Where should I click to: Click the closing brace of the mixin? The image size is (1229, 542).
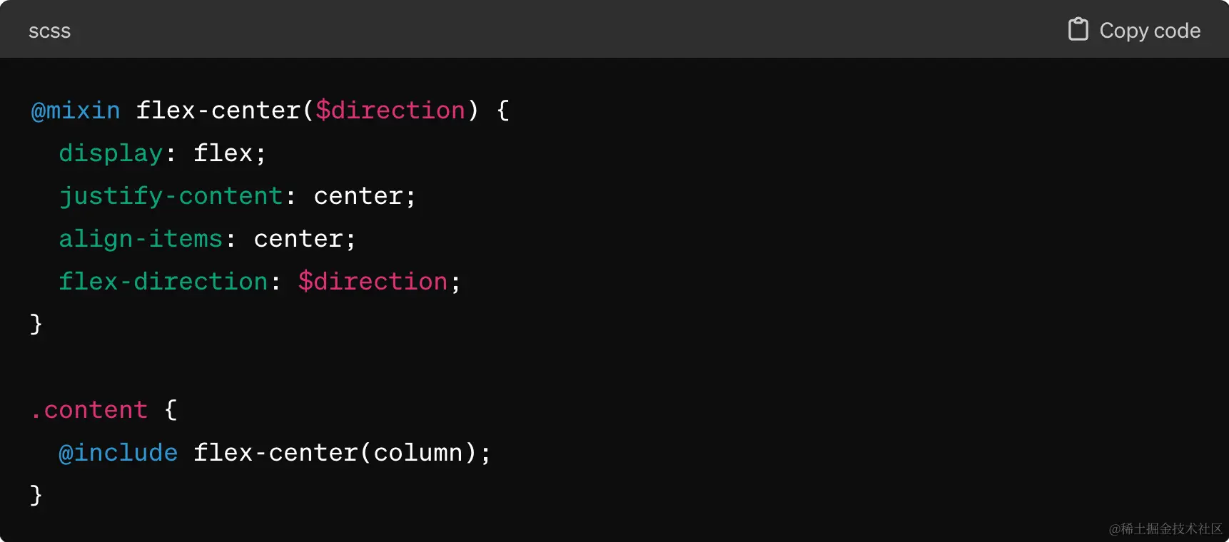pos(36,324)
